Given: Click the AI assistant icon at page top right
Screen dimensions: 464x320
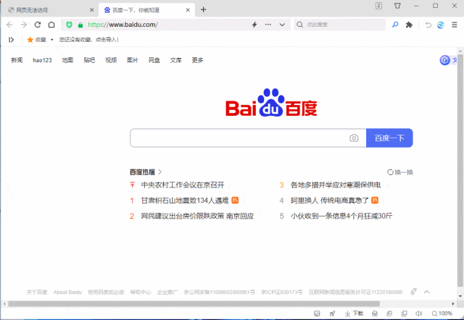Looking at the screenshot, I should (444, 60).
